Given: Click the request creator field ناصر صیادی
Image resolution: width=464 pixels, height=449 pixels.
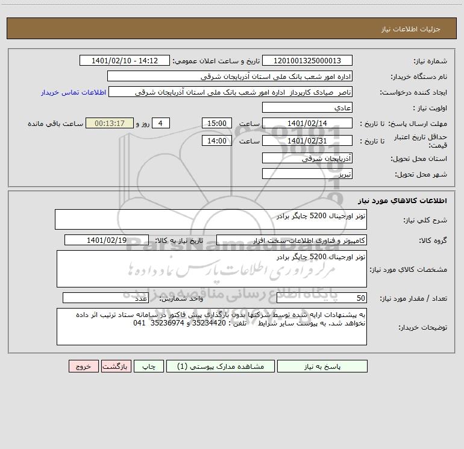Looking at the screenshot, I should tap(231, 92).
